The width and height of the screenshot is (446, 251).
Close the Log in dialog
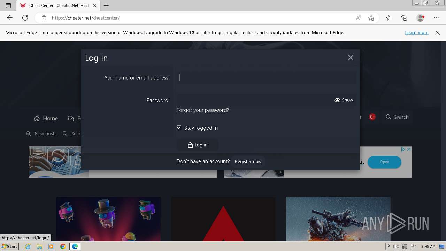coord(351,58)
